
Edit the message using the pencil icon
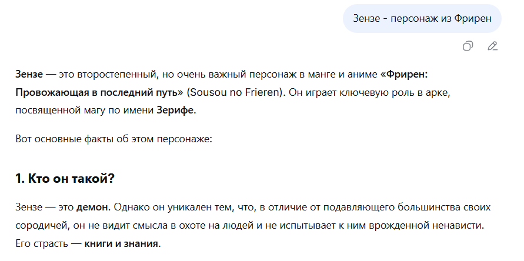(492, 46)
